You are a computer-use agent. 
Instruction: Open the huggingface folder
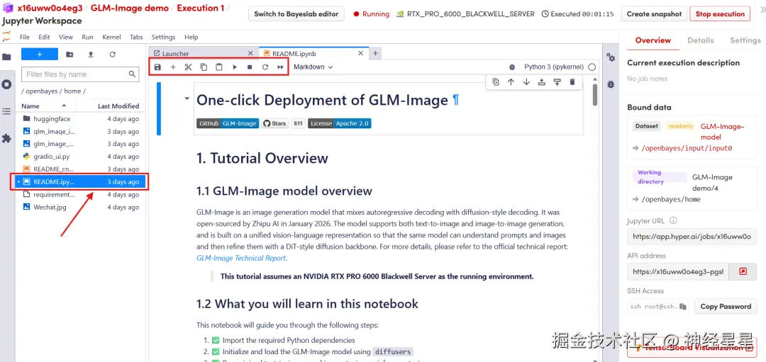click(81, 118)
